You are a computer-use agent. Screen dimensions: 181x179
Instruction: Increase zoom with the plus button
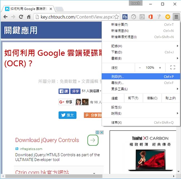point(160,68)
